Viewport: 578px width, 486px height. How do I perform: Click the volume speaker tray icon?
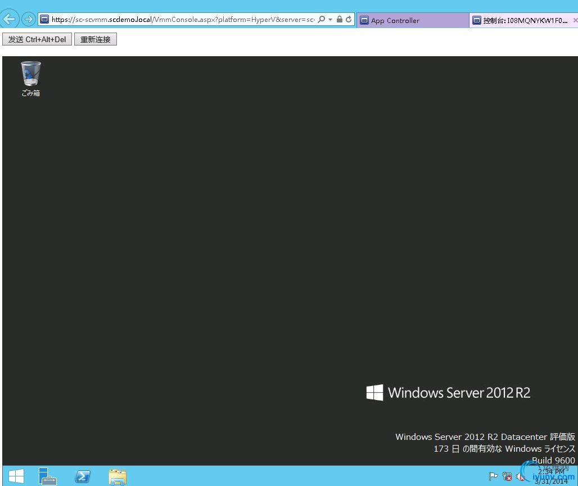point(520,477)
